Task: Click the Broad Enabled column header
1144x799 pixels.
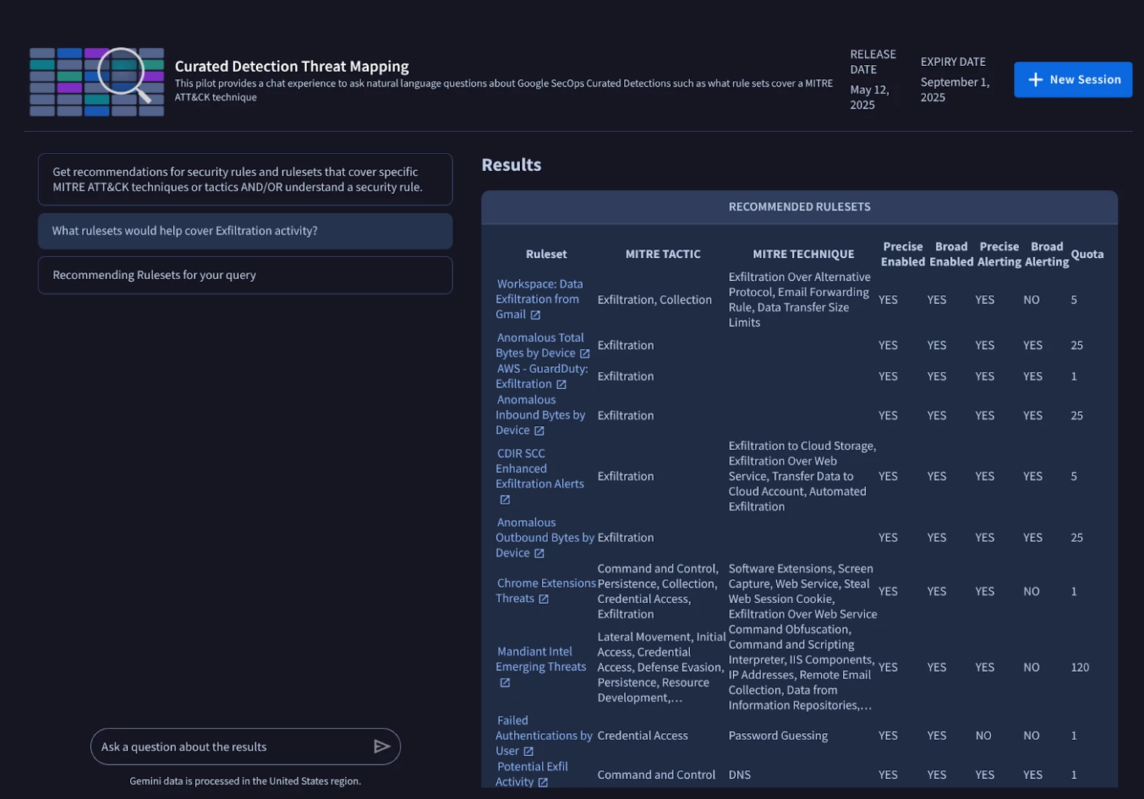Action: pyautogui.click(x=952, y=254)
